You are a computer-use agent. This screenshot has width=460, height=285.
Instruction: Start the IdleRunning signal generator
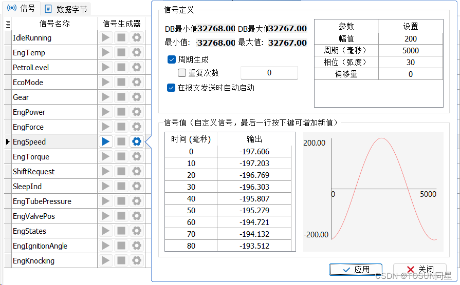[x=105, y=38]
